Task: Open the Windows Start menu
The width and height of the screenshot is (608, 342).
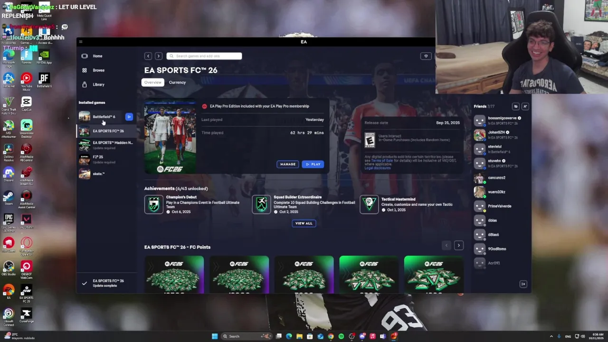Action: click(x=215, y=336)
